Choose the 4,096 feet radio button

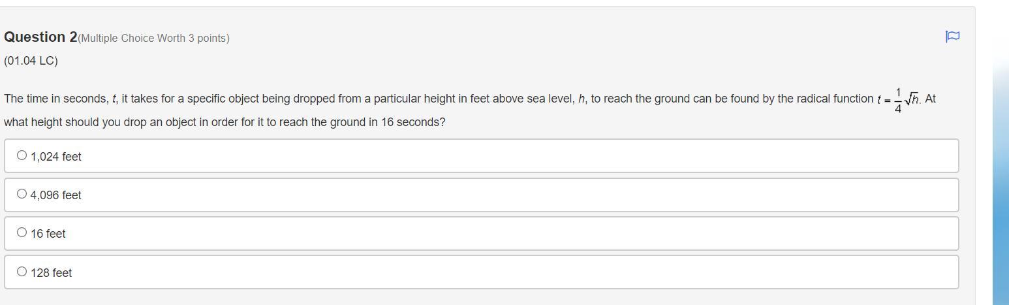22,194
